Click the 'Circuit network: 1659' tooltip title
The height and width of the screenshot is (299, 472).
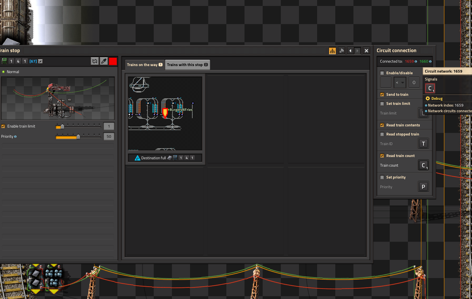[x=443, y=71]
